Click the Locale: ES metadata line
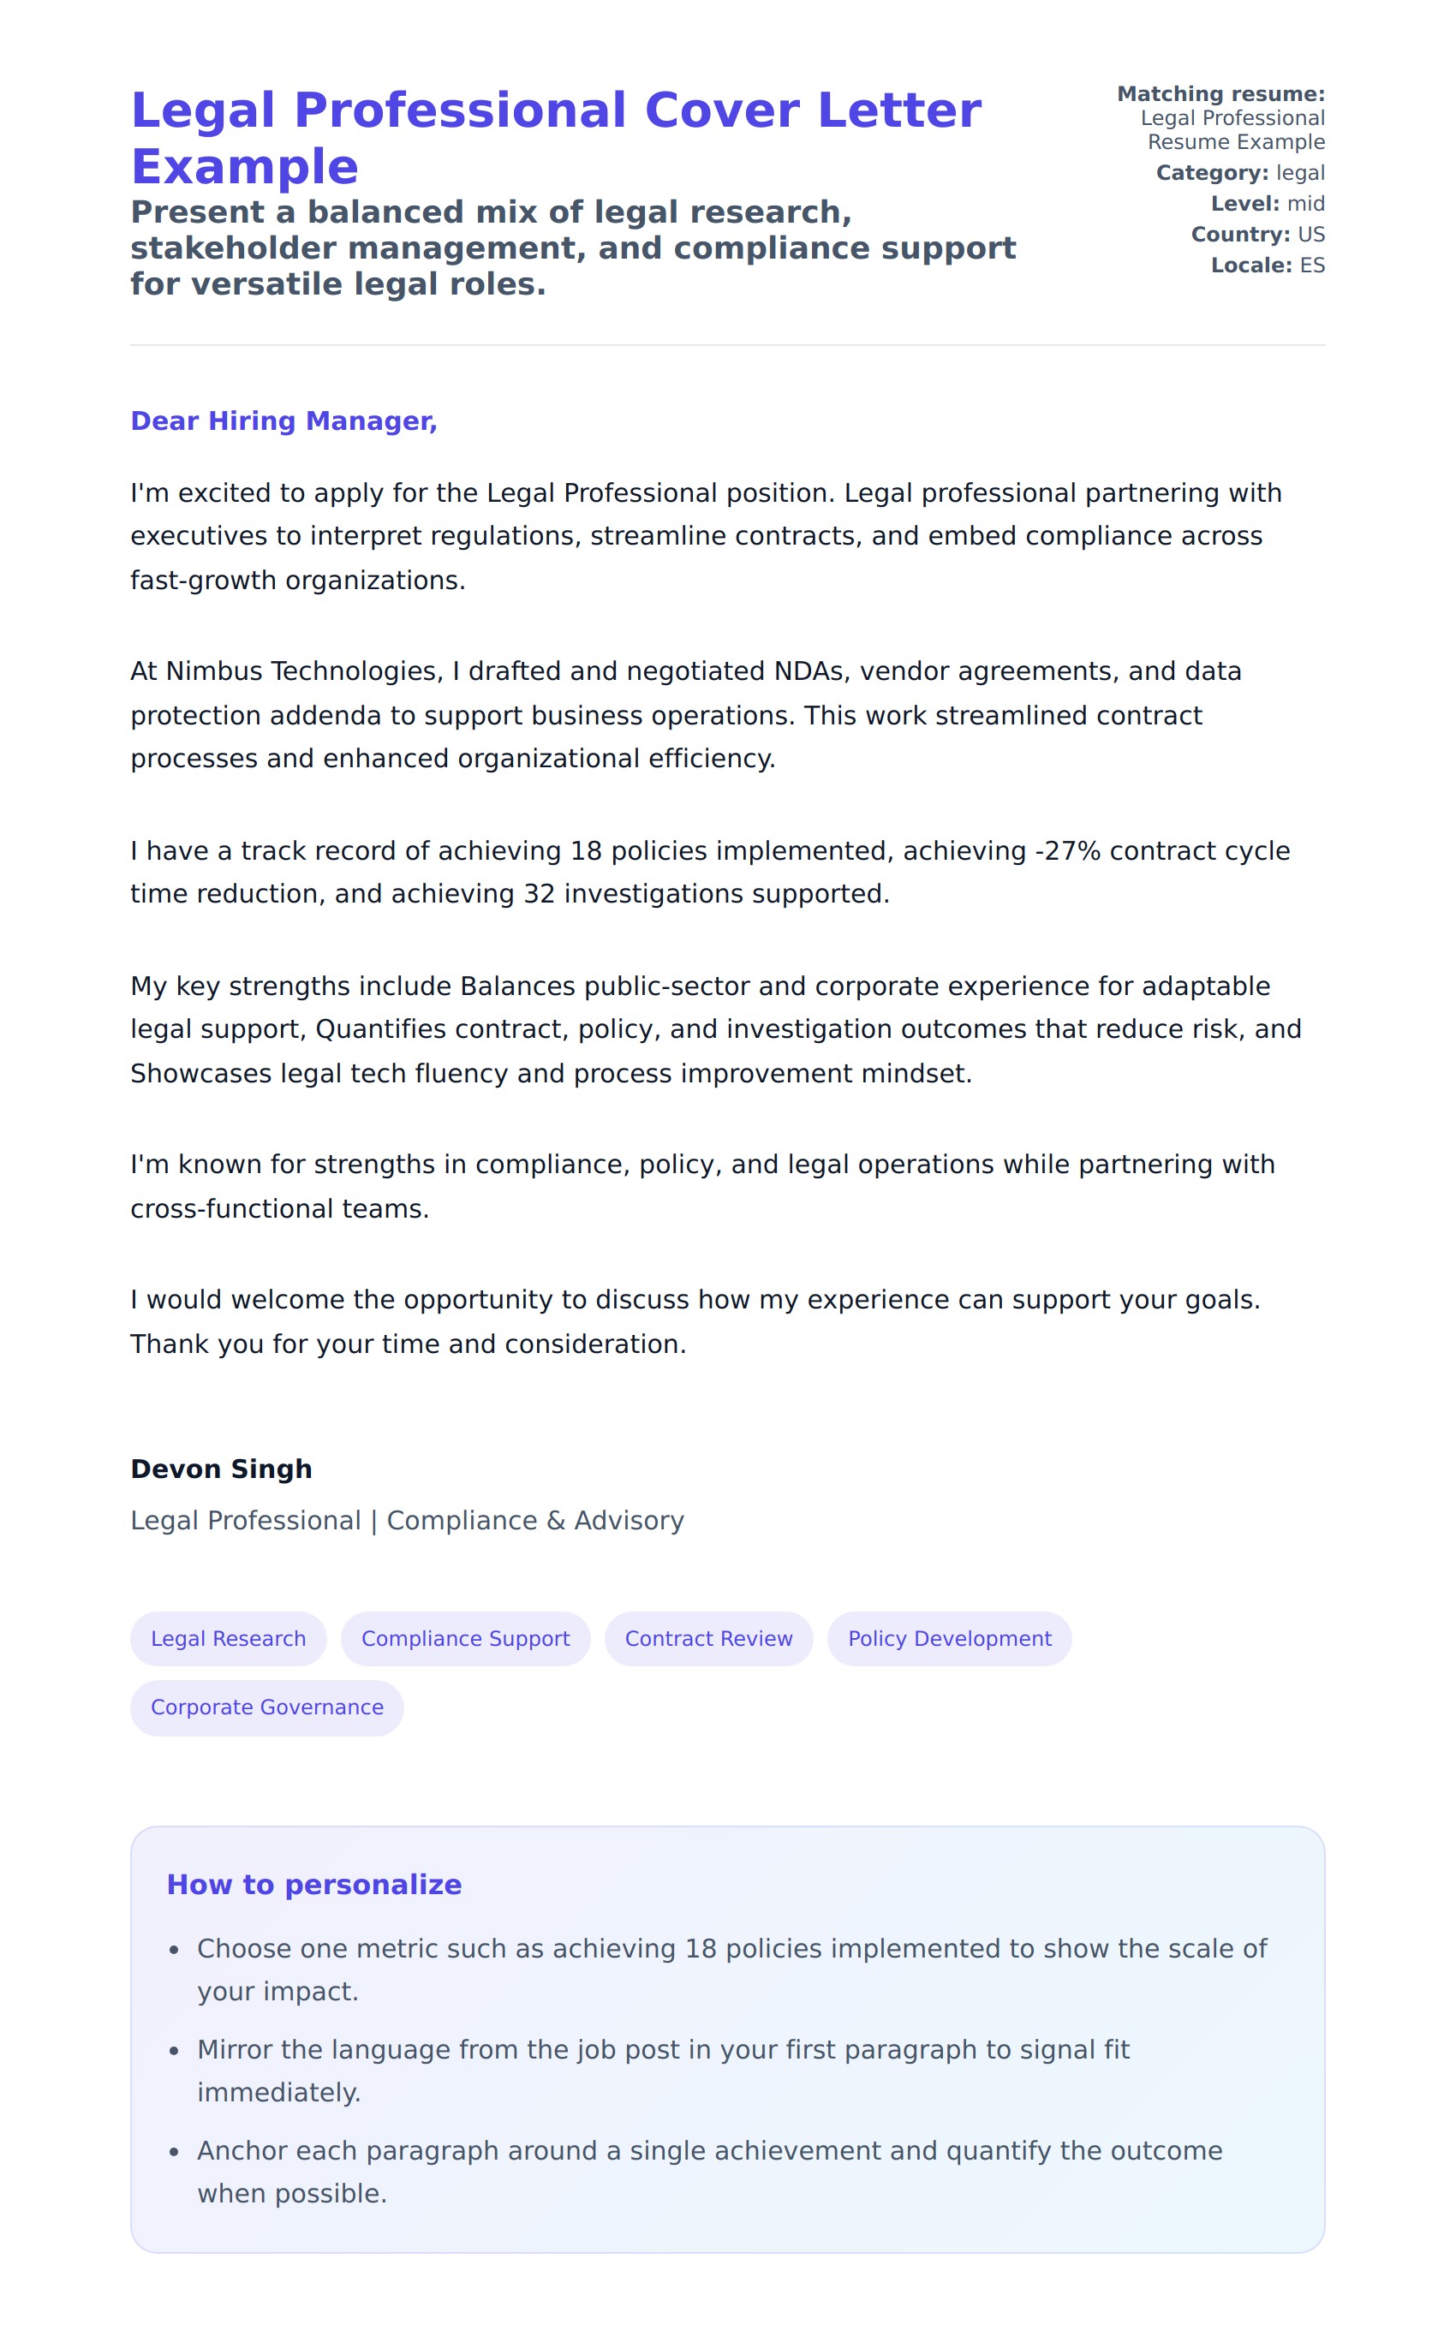The height and width of the screenshot is (2336, 1456). (x=1268, y=265)
